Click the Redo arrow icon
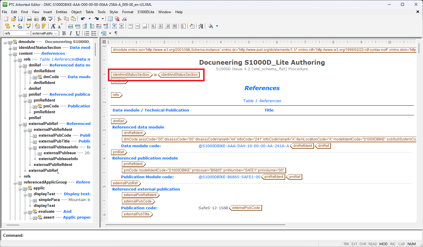The height and width of the screenshot is (247, 423). (x=96, y=19)
